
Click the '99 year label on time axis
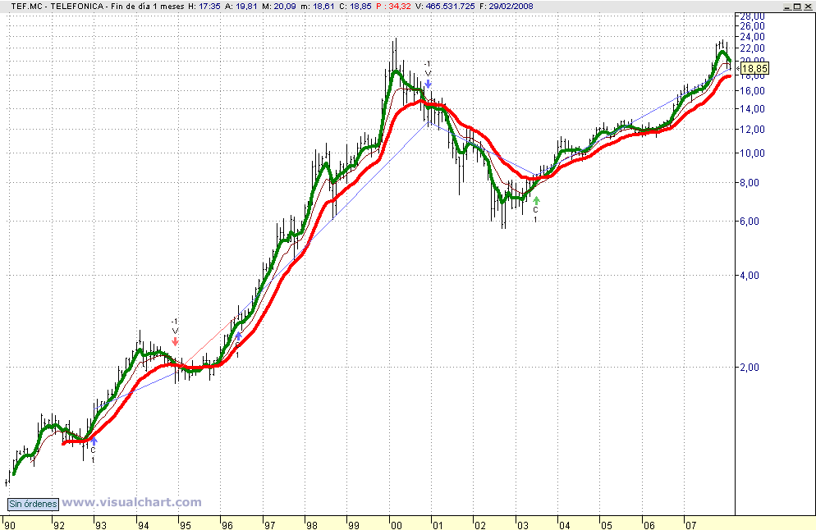[353, 525]
